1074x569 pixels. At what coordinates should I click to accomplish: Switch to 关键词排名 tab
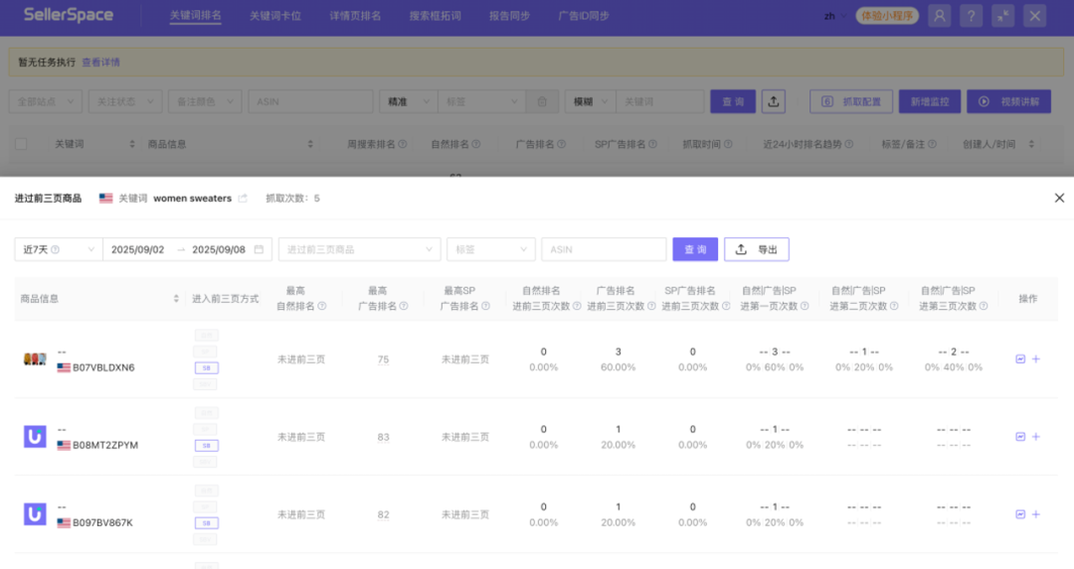click(x=195, y=16)
